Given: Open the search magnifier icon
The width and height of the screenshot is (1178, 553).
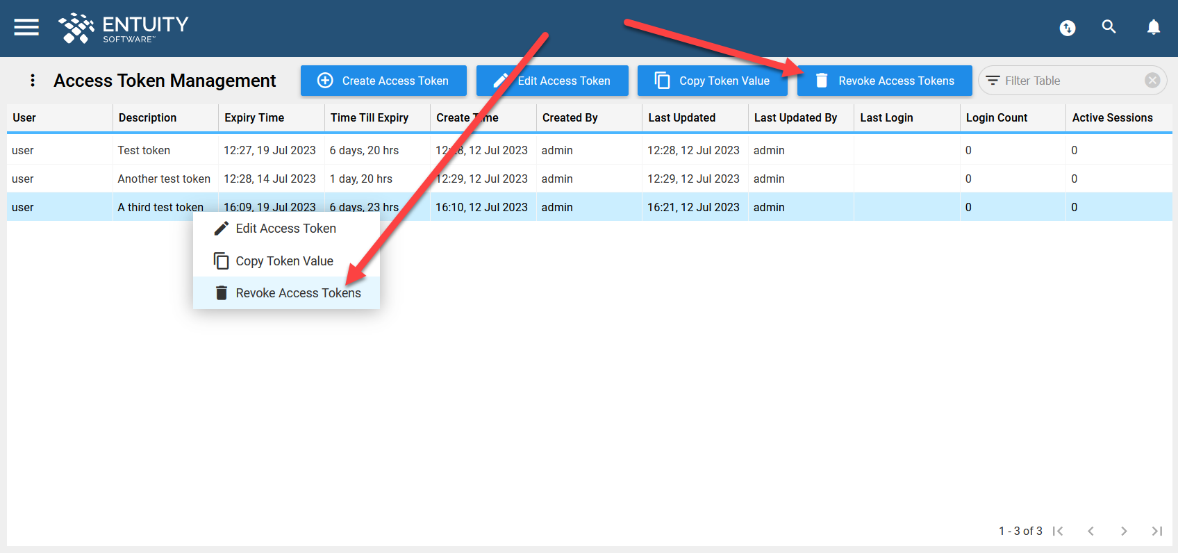Looking at the screenshot, I should (x=1109, y=27).
